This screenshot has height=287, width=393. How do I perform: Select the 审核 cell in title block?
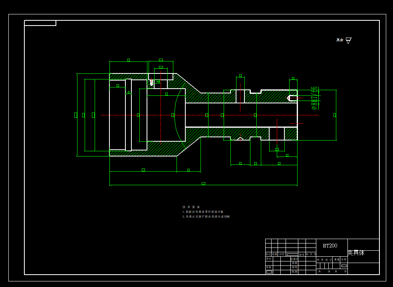pos(269,267)
